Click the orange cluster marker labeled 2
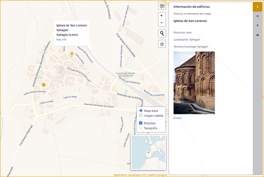The height and width of the screenshot is (177, 264). pyautogui.click(x=44, y=85)
